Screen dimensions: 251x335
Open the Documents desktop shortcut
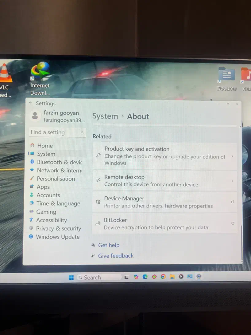pyautogui.click(x=226, y=79)
